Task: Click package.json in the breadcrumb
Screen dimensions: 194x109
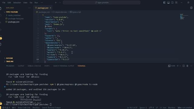Action: click(44, 12)
